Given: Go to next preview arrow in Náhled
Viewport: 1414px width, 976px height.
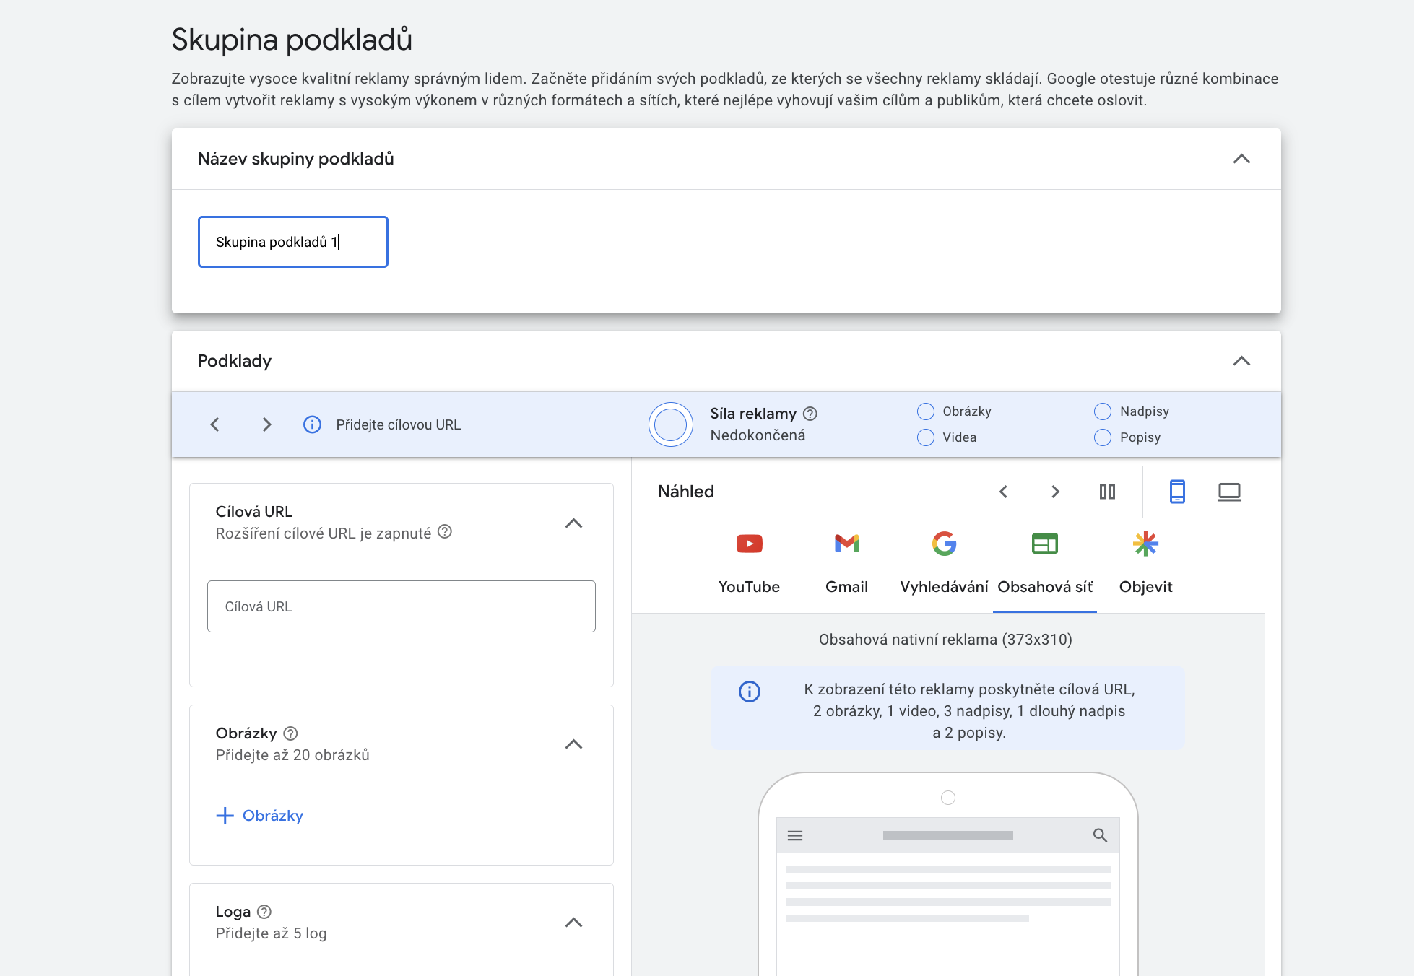Looking at the screenshot, I should click(x=1055, y=492).
